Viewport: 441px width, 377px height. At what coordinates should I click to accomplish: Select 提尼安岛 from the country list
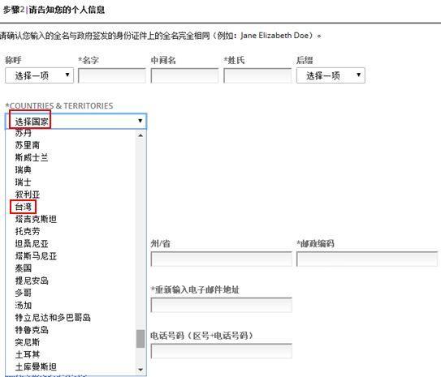(x=32, y=281)
